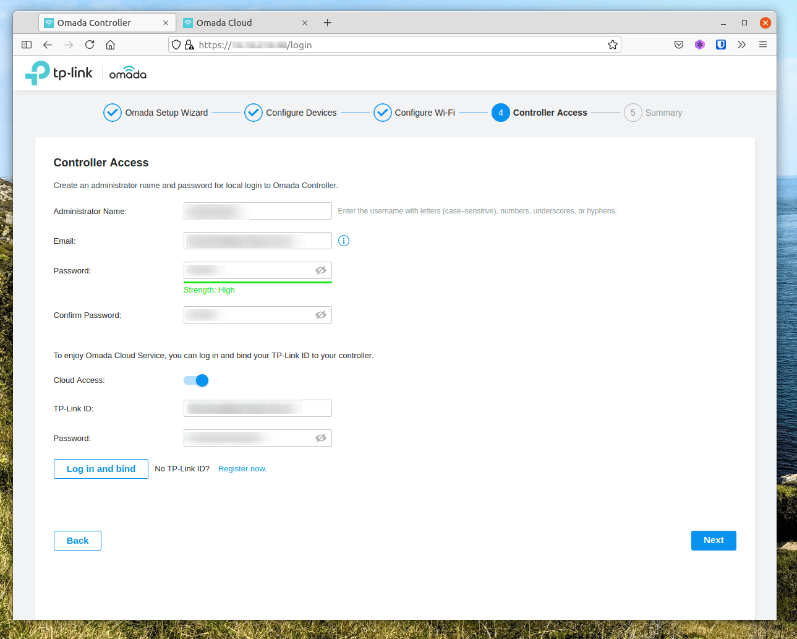Reveal TP-Link password with eye icon

[x=321, y=438]
